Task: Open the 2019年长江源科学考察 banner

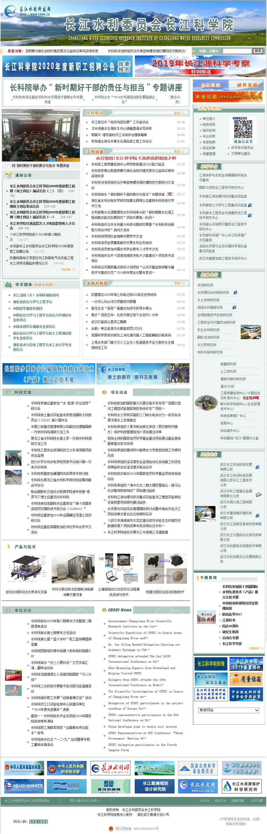Action: click(x=201, y=66)
